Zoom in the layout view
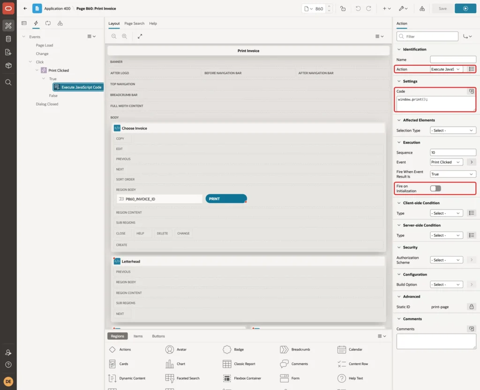480x390 pixels. 125,36
